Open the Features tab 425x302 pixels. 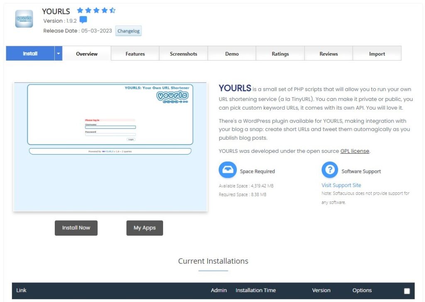(x=135, y=54)
